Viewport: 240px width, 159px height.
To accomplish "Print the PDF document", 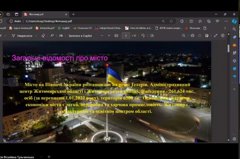I will click(x=193, y=36).
